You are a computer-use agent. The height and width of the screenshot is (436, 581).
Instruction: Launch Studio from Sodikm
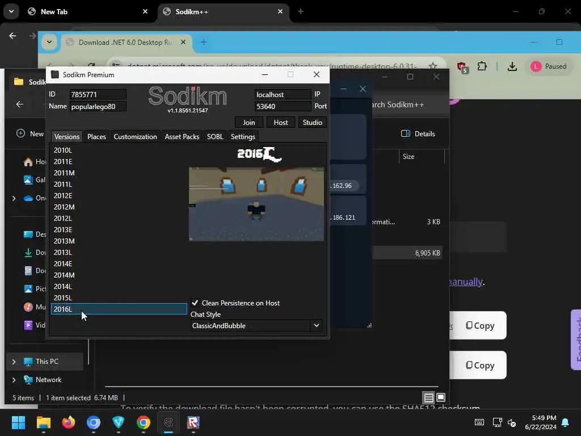(x=313, y=123)
